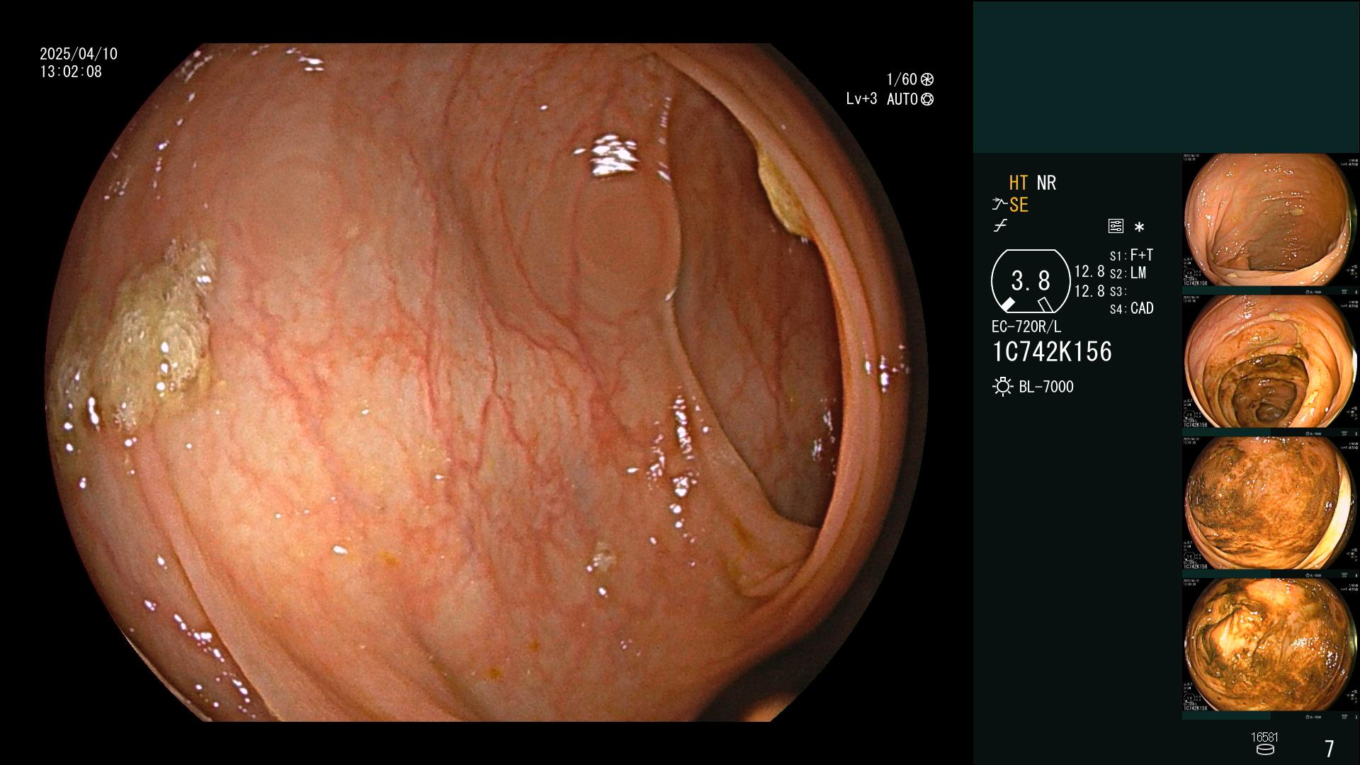This screenshot has width=1360, height=765.
Task: Click the EC-720R/L scope model label
Action: click(1026, 327)
